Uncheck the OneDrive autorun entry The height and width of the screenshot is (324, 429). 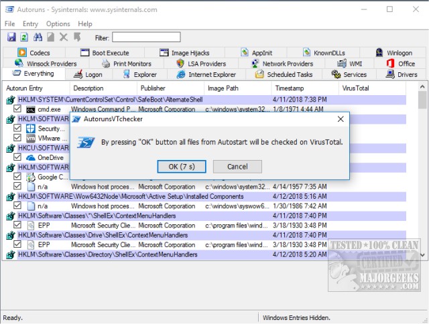(x=17, y=157)
